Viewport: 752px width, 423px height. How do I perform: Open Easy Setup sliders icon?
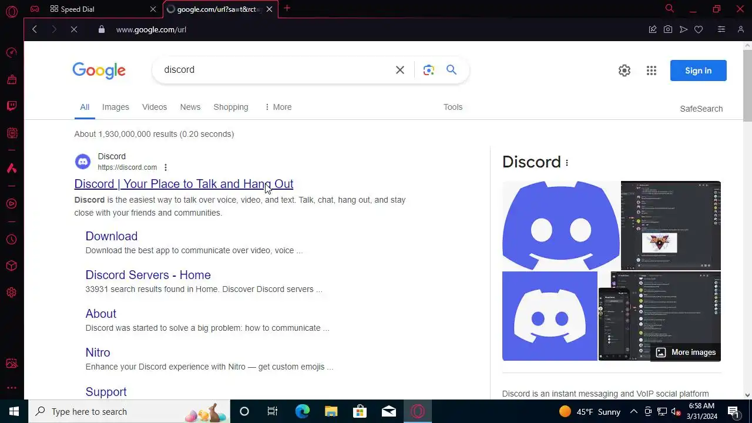721,29
